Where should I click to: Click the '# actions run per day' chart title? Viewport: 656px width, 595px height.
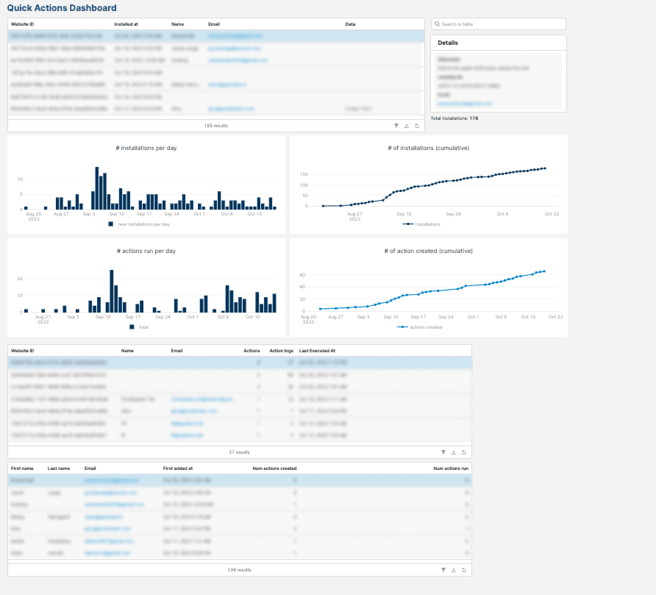pyautogui.click(x=146, y=251)
